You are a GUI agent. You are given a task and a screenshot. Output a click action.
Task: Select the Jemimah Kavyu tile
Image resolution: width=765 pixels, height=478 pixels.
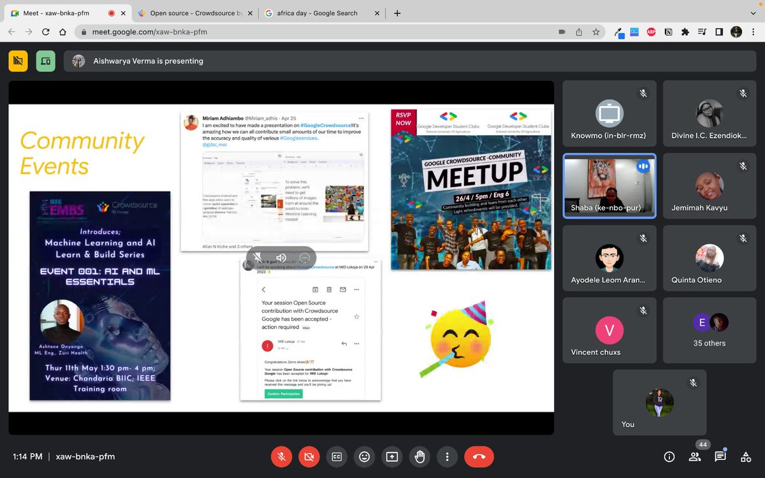pos(710,185)
